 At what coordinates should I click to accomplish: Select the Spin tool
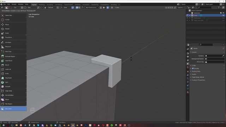[x=13, y=82]
